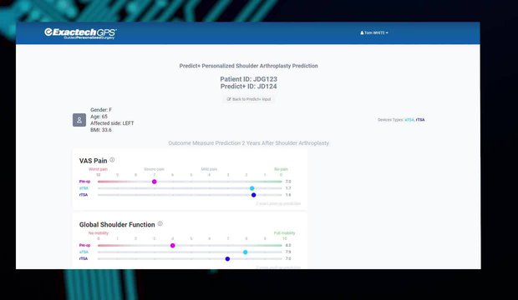The width and height of the screenshot is (518, 300).
Task: Click the user icon beside Tom WHITE
Action: click(x=362, y=33)
